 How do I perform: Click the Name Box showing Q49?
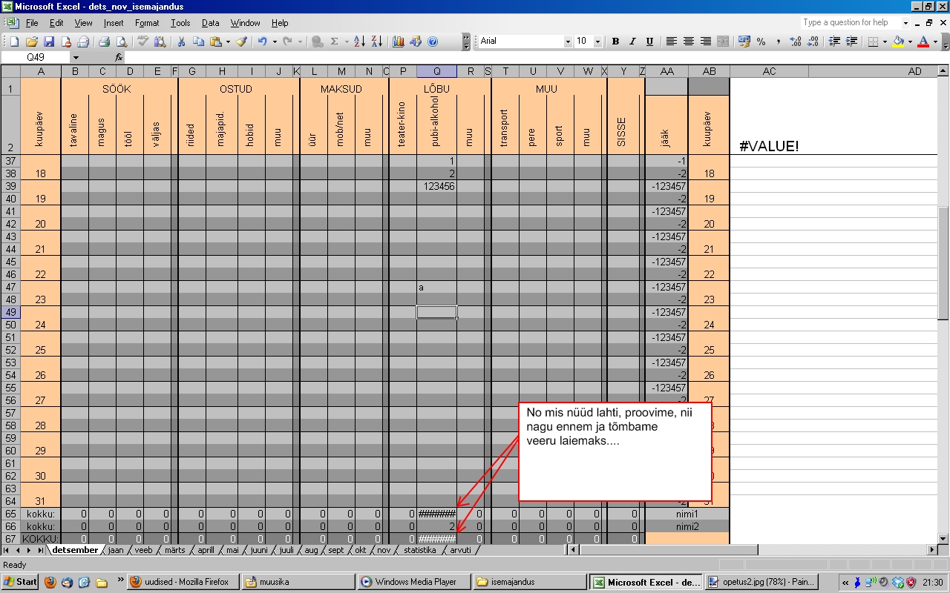(x=36, y=57)
